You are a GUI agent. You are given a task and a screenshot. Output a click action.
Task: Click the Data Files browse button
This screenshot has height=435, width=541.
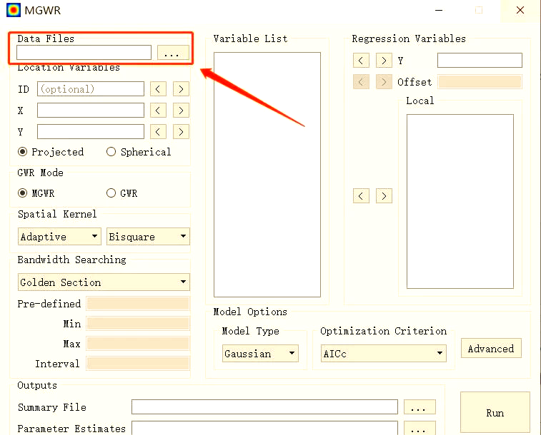click(173, 53)
